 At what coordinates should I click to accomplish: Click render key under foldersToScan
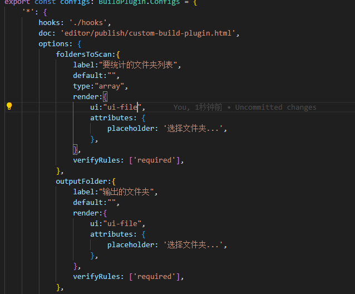(x=86, y=97)
